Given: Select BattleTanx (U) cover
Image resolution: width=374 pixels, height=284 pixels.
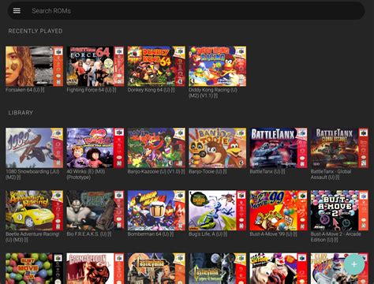Looking at the screenshot, I should click(279, 148).
